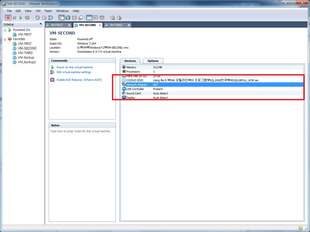Close the Sidebar panel
310x232 pixels.
point(41,24)
